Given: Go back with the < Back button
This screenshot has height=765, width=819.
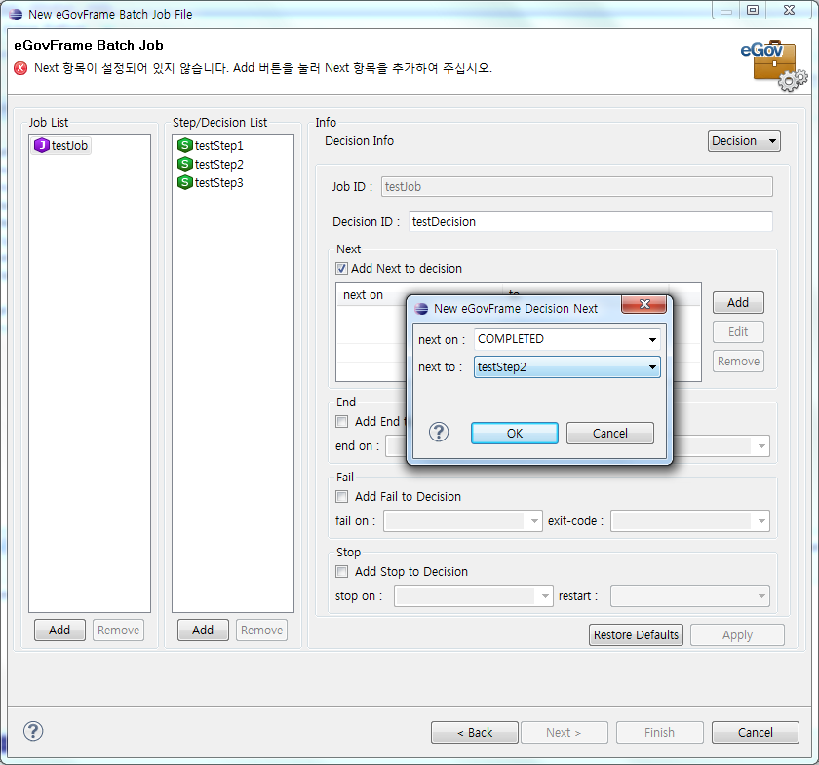Looking at the screenshot, I should pyautogui.click(x=474, y=732).
